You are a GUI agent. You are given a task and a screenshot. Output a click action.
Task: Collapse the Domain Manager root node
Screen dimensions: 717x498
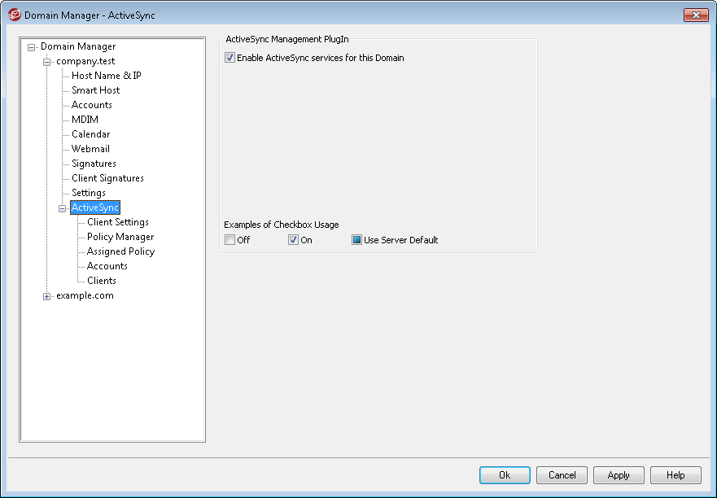pyautogui.click(x=32, y=47)
